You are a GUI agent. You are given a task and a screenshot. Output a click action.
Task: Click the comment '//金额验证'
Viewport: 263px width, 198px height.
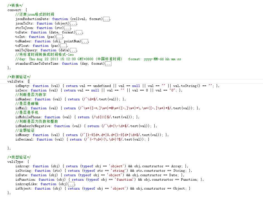pyautogui.click(x=25, y=130)
